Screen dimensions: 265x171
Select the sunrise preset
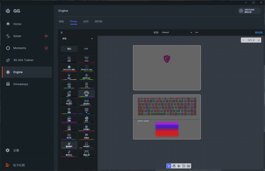(69, 85)
